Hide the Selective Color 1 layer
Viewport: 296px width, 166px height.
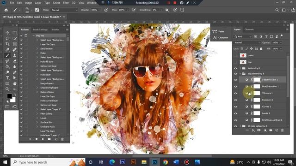pyautogui.click(x=235, y=80)
